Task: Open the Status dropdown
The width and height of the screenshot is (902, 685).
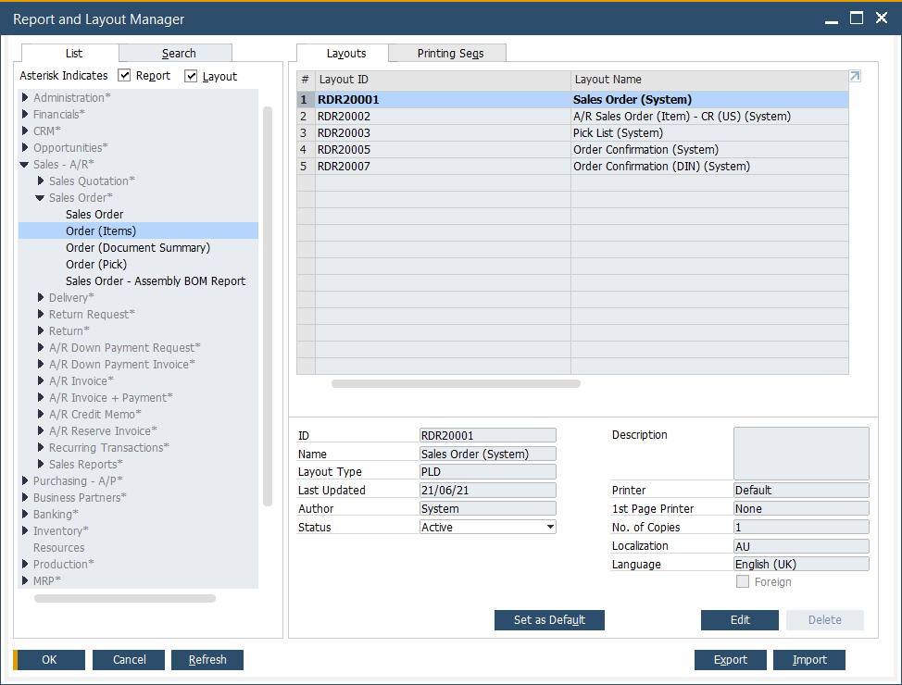Action: point(551,527)
